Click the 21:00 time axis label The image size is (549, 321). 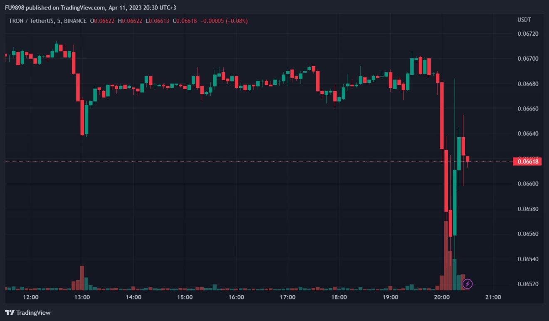coord(493,297)
